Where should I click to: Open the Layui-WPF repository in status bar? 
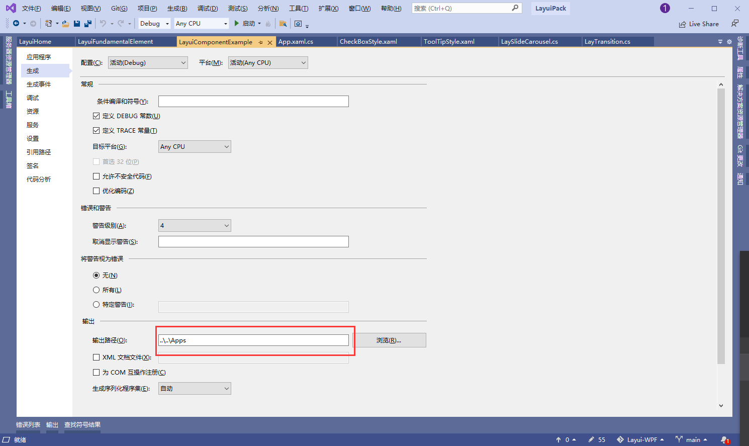point(640,439)
